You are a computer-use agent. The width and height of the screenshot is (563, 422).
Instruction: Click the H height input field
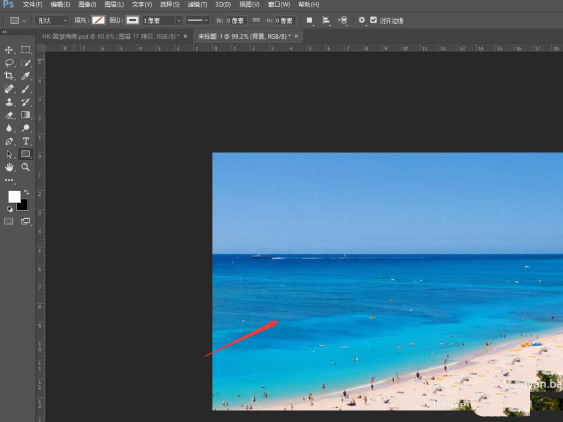point(285,20)
